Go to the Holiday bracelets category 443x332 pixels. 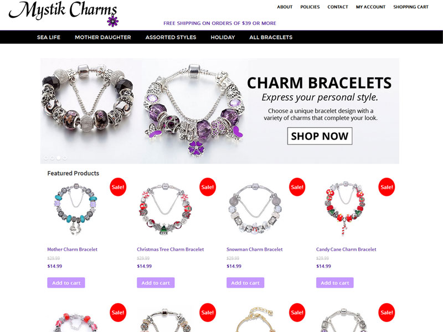[x=223, y=37]
